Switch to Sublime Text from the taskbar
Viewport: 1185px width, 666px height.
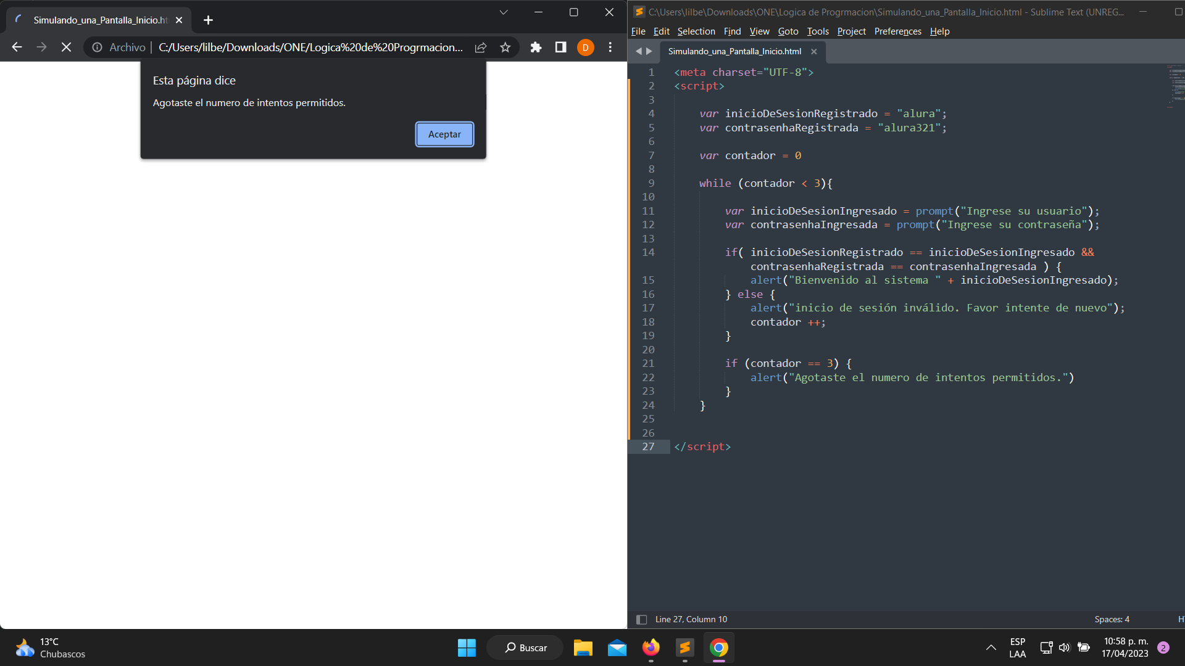(x=684, y=647)
